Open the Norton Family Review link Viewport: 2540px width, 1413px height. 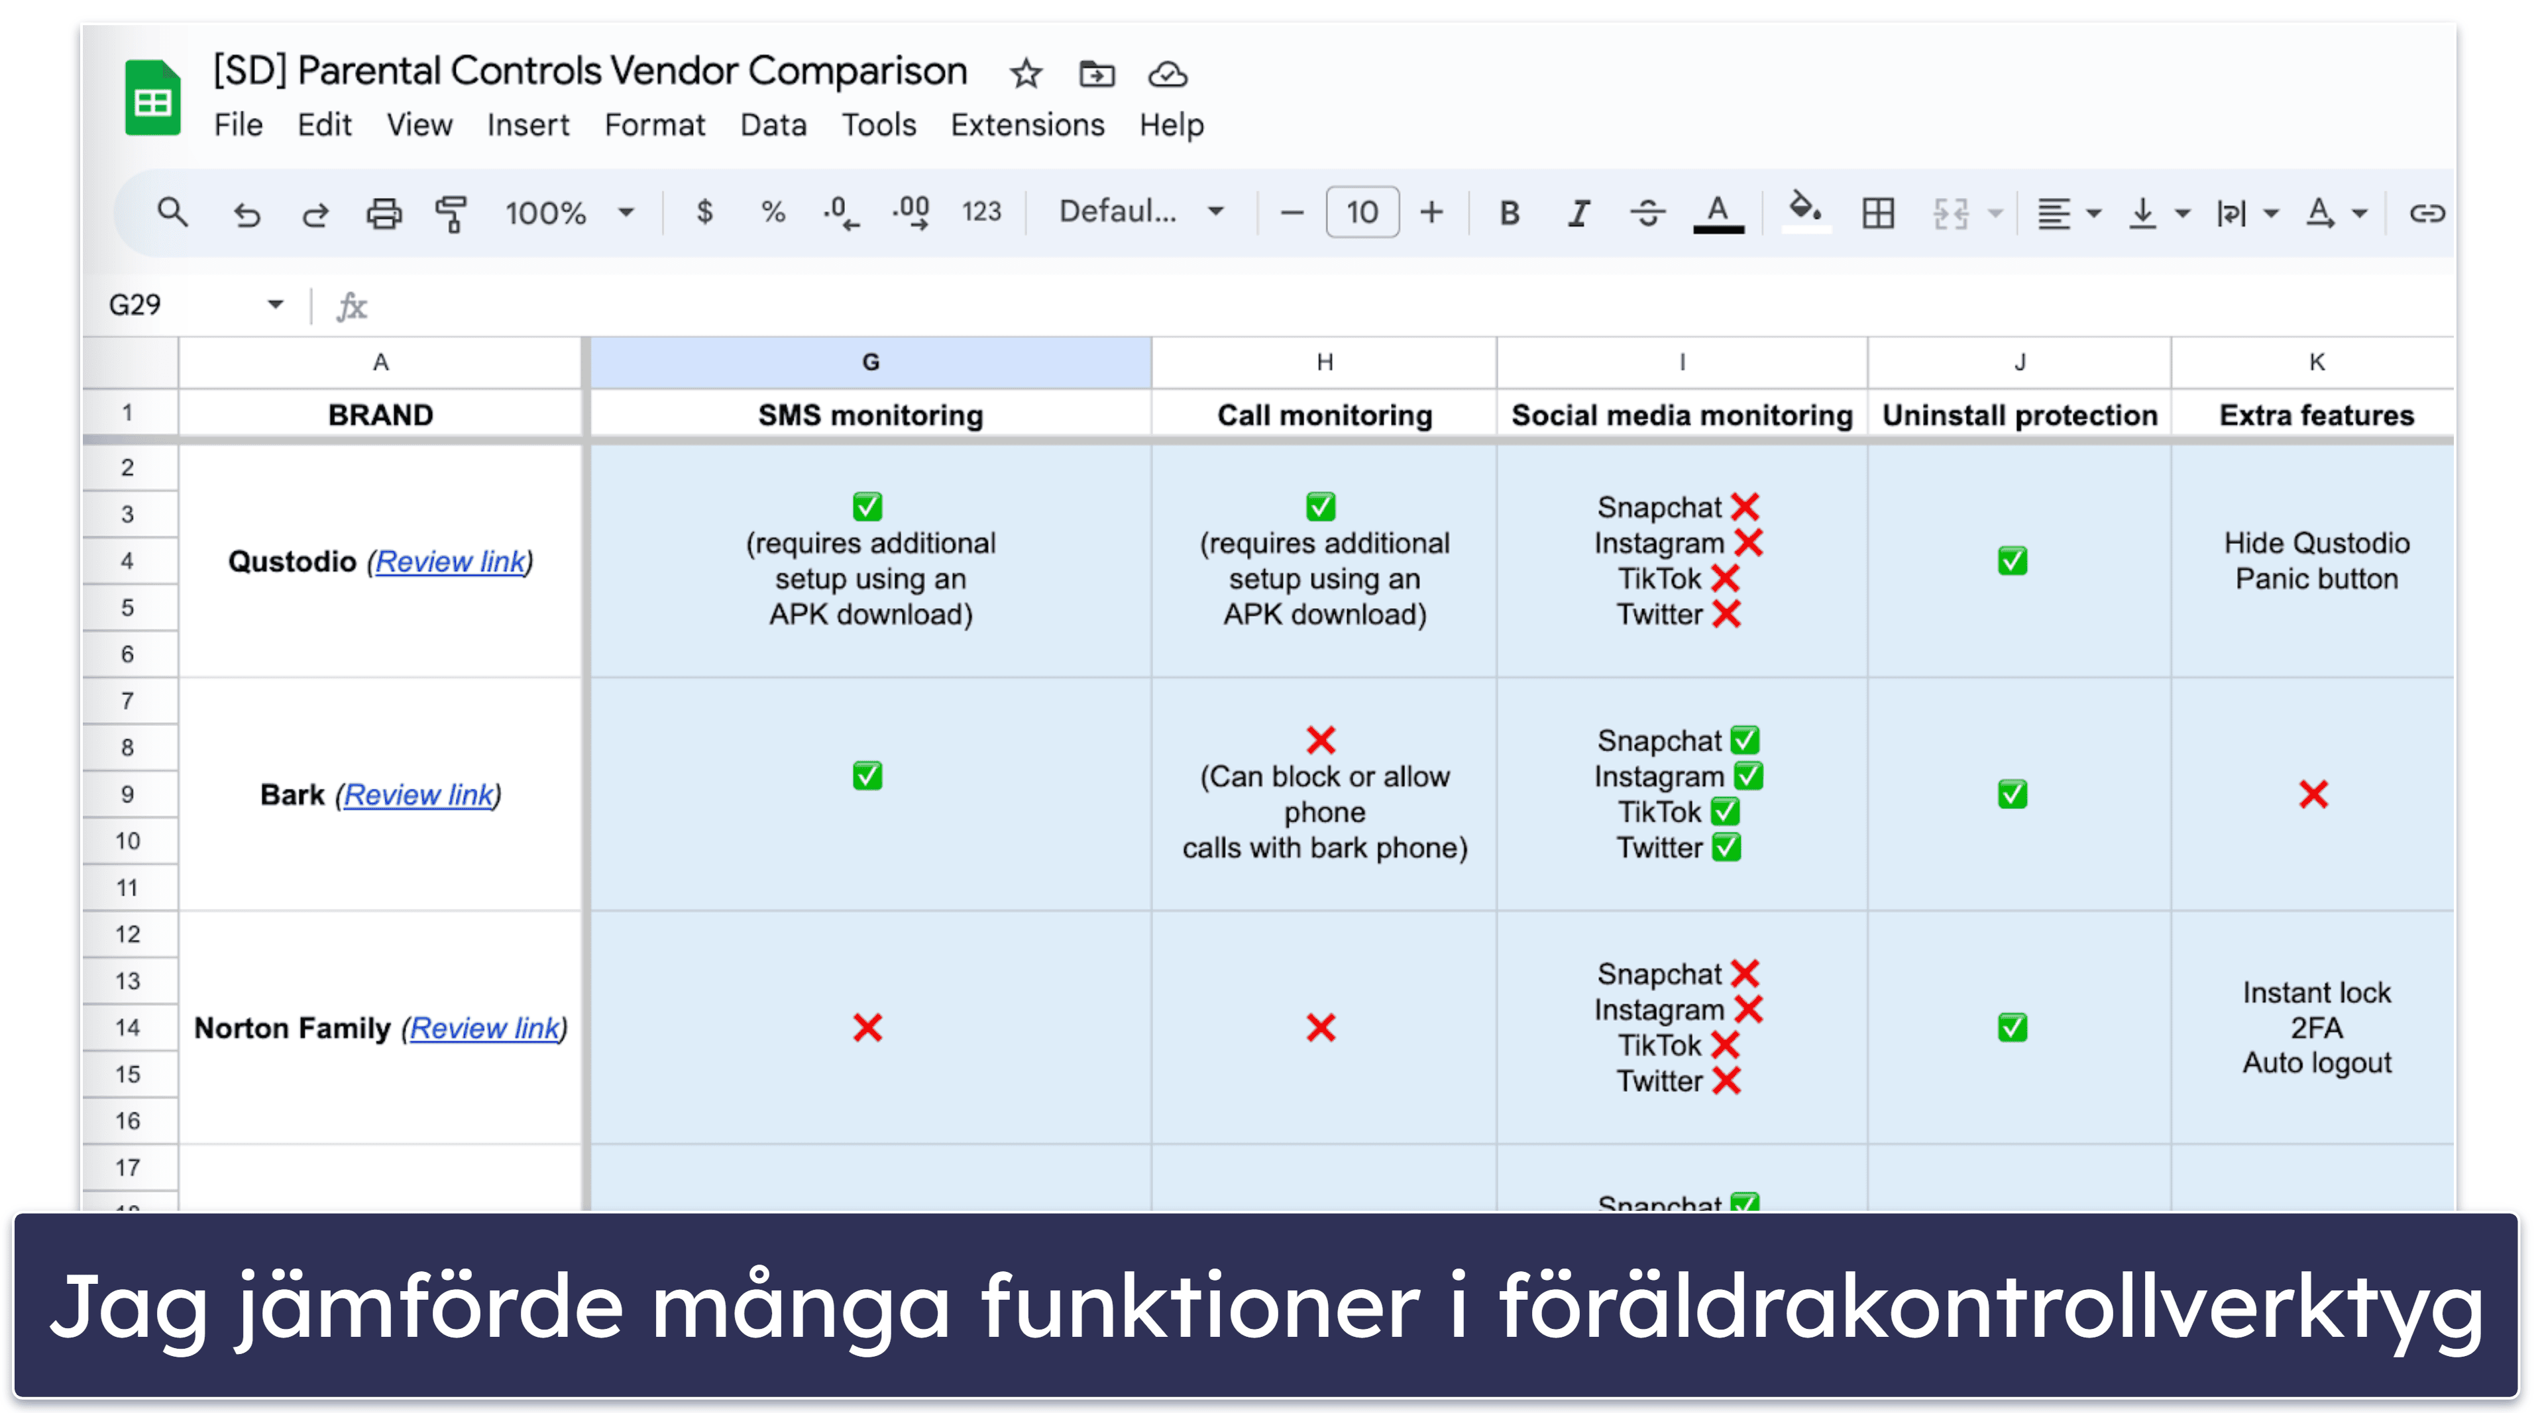(485, 1029)
